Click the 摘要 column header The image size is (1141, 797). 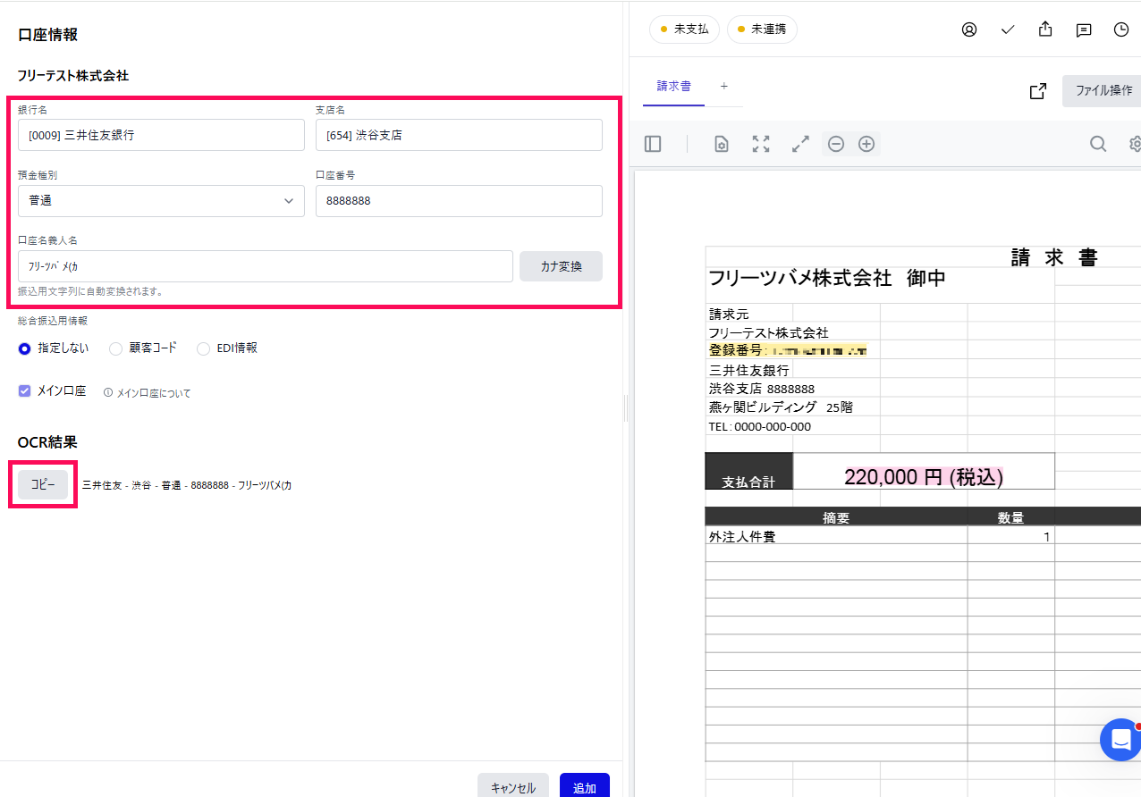pos(836,517)
